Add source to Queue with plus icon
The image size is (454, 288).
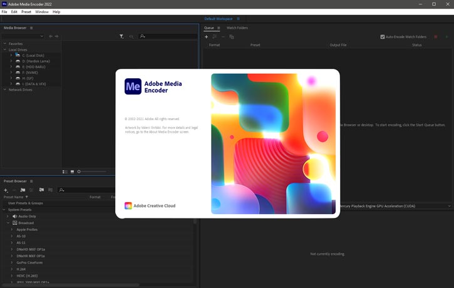207,37
